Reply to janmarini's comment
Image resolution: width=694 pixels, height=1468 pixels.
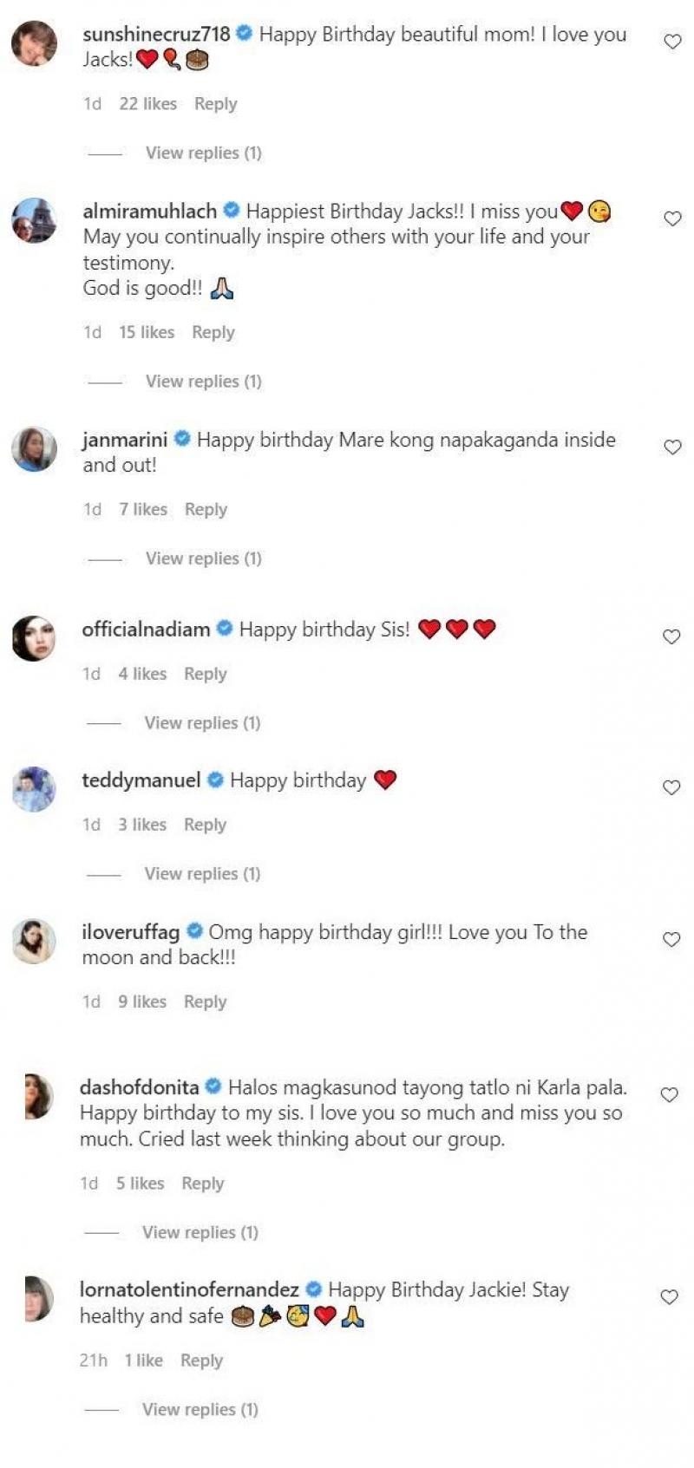pyautogui.click(x=206, y=510)
